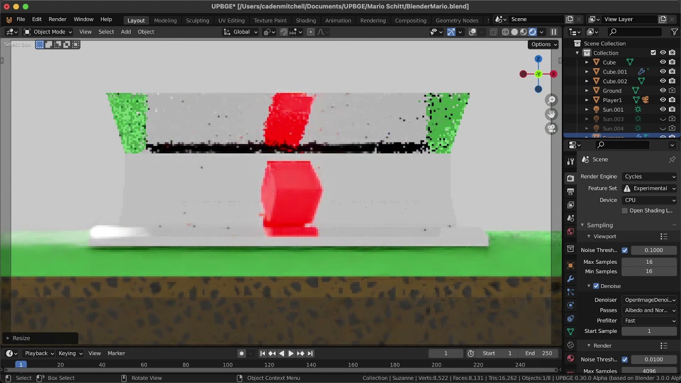Open the Modifiers properties tab
This screenshot has width=681, height=383.
point(570,279)
